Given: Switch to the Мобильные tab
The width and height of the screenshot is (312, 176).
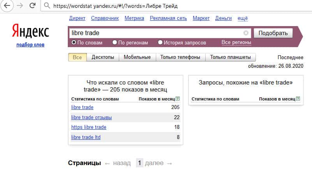Looking at the screenshot, I should (137, 57).
